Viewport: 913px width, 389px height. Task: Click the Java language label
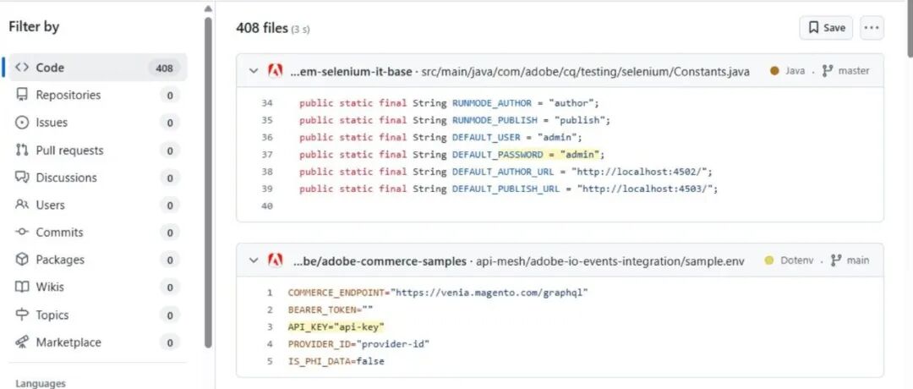795,71
